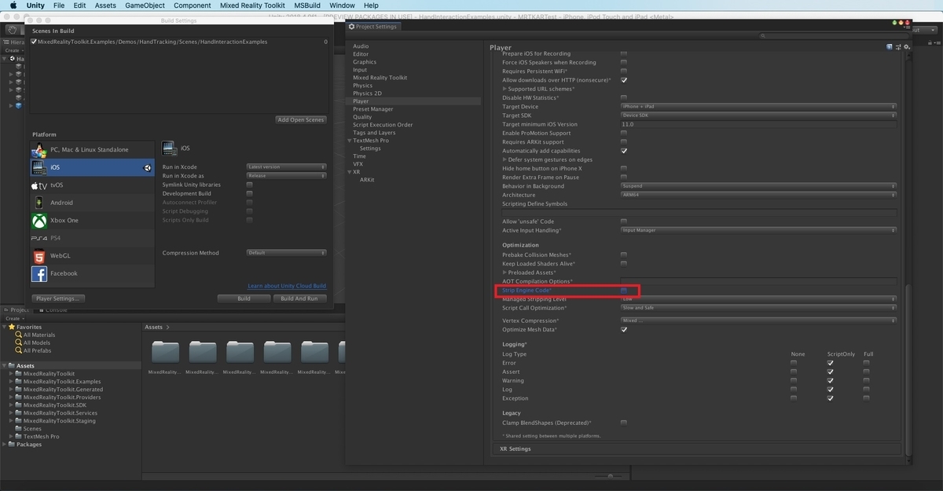Click the Apple menu icon
Viewport: 943px width, 491px height.
(x=13, y=5)
